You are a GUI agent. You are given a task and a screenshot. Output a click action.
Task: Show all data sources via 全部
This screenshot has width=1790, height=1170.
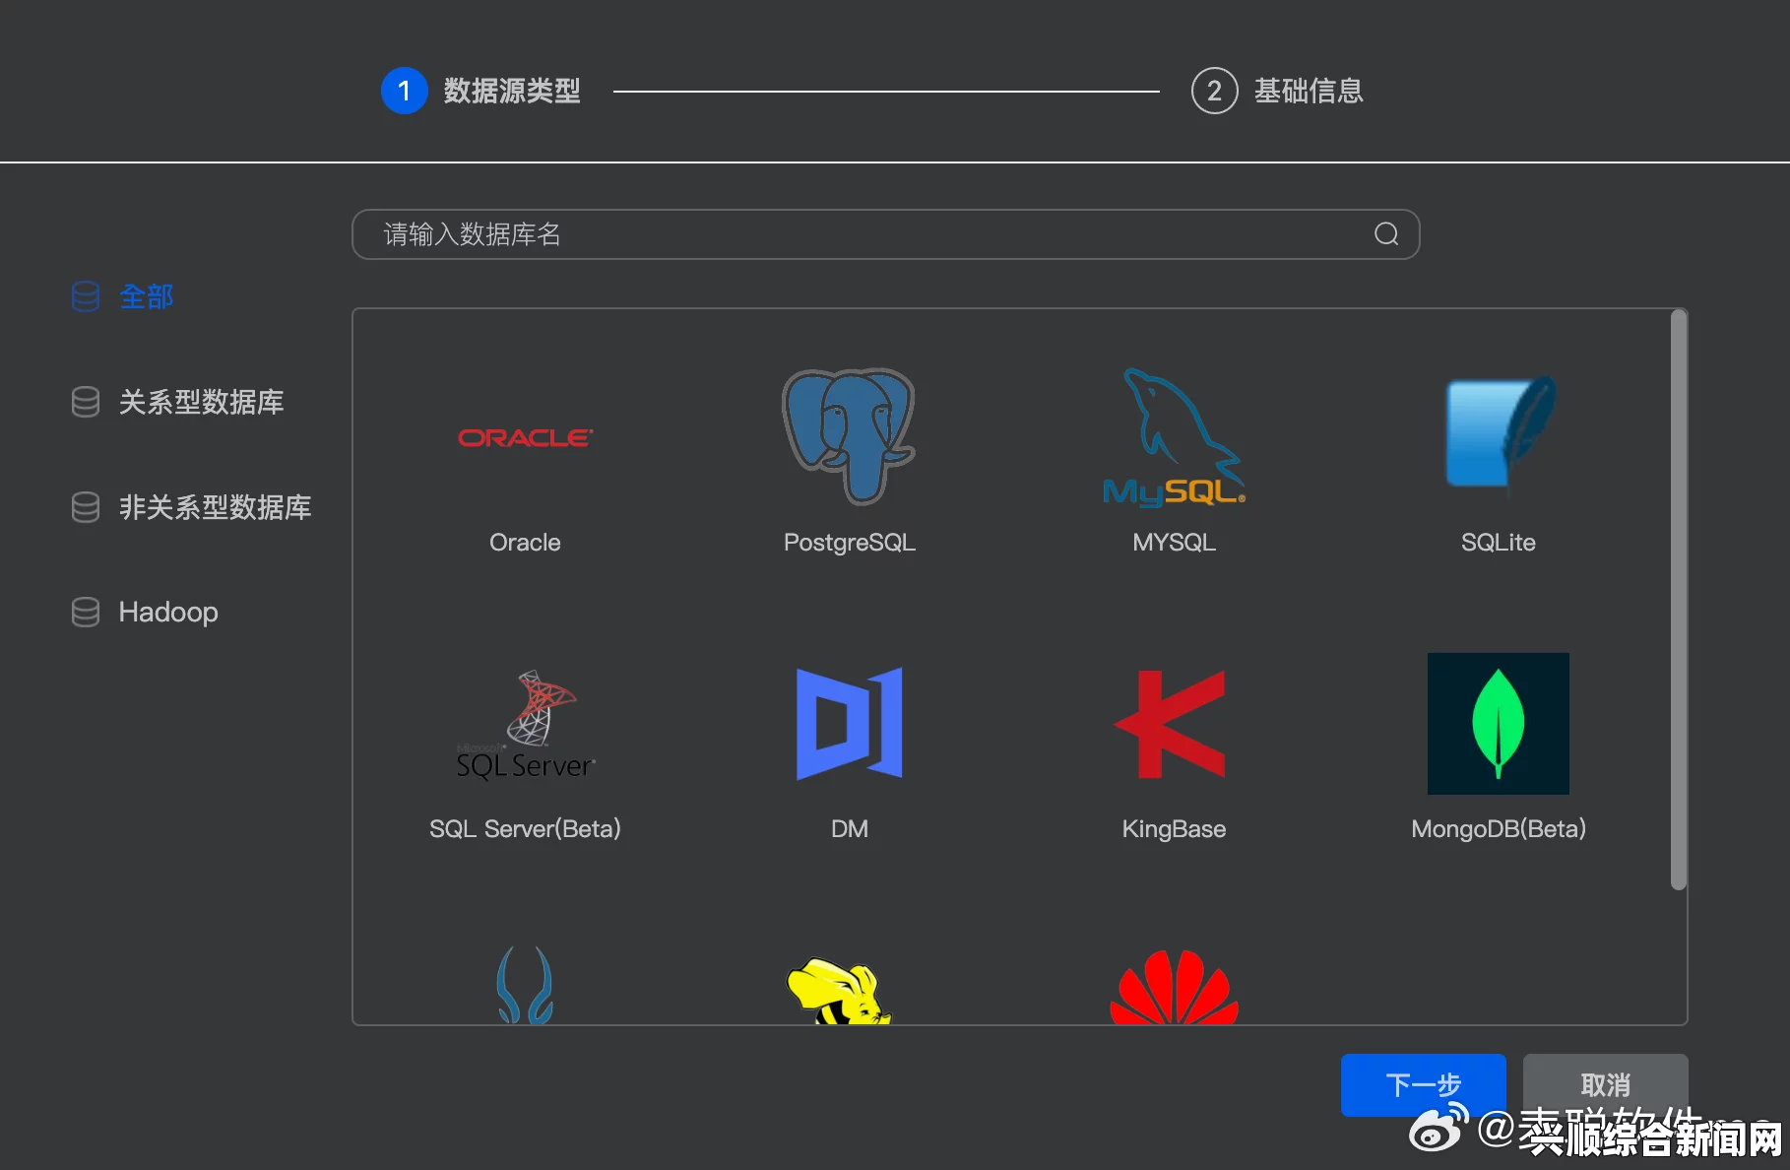(146, 296)
